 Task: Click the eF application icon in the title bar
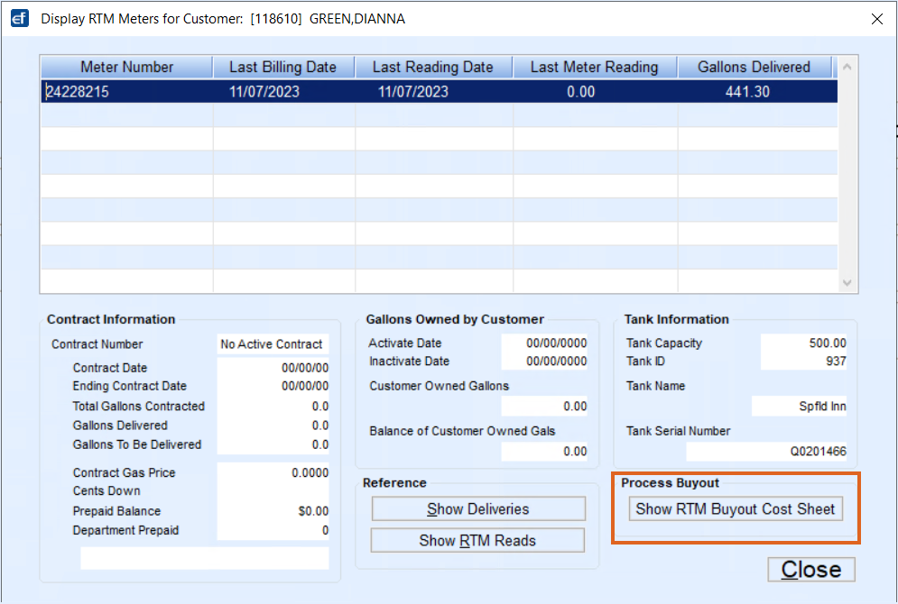(x=19, y=17)
